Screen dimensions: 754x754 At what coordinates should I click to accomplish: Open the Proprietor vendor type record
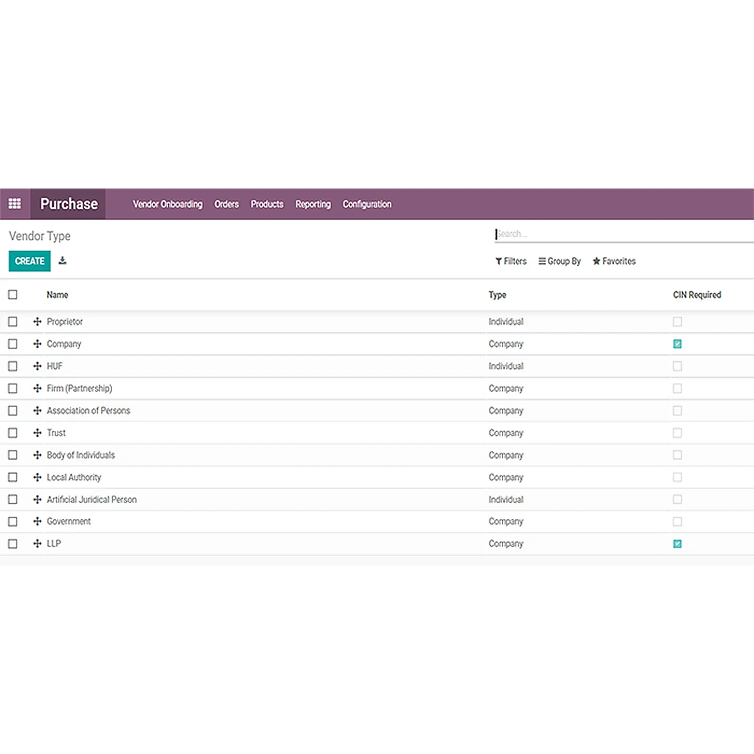(x=65, y=321)
